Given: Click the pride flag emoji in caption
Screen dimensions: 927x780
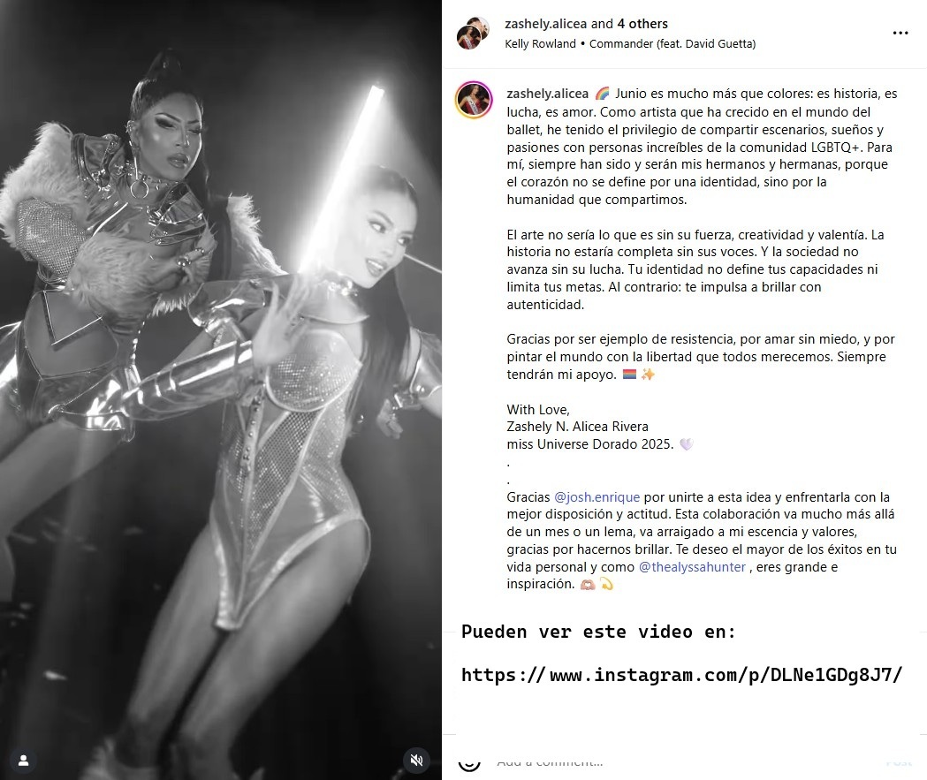Looking at the screenshot, I should click(x=629, y=374).
